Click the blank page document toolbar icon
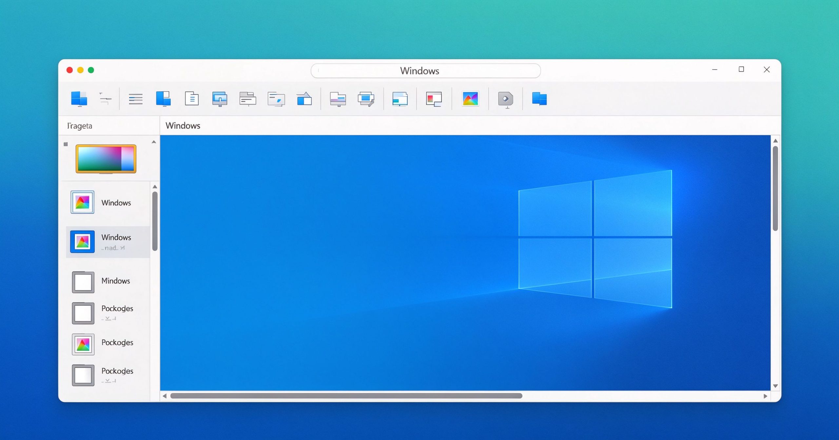The image size is (839, 440). pos(192,99)
